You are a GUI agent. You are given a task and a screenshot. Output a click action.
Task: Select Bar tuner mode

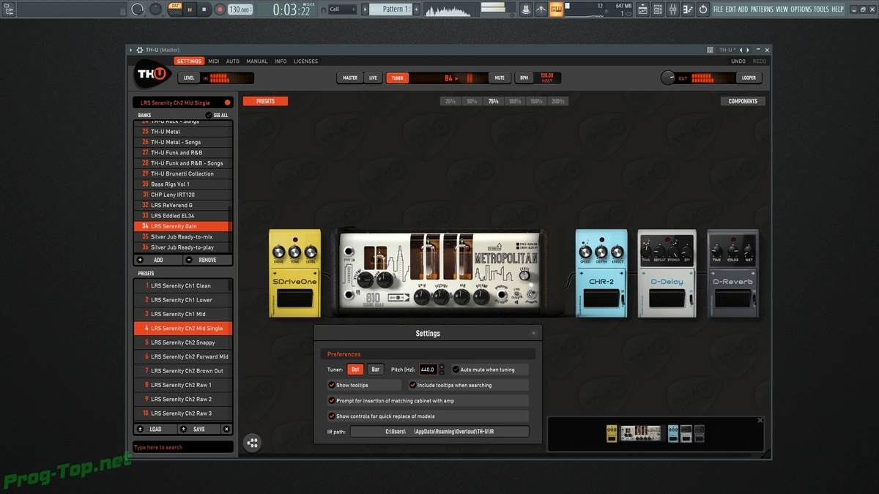[376, 370]
